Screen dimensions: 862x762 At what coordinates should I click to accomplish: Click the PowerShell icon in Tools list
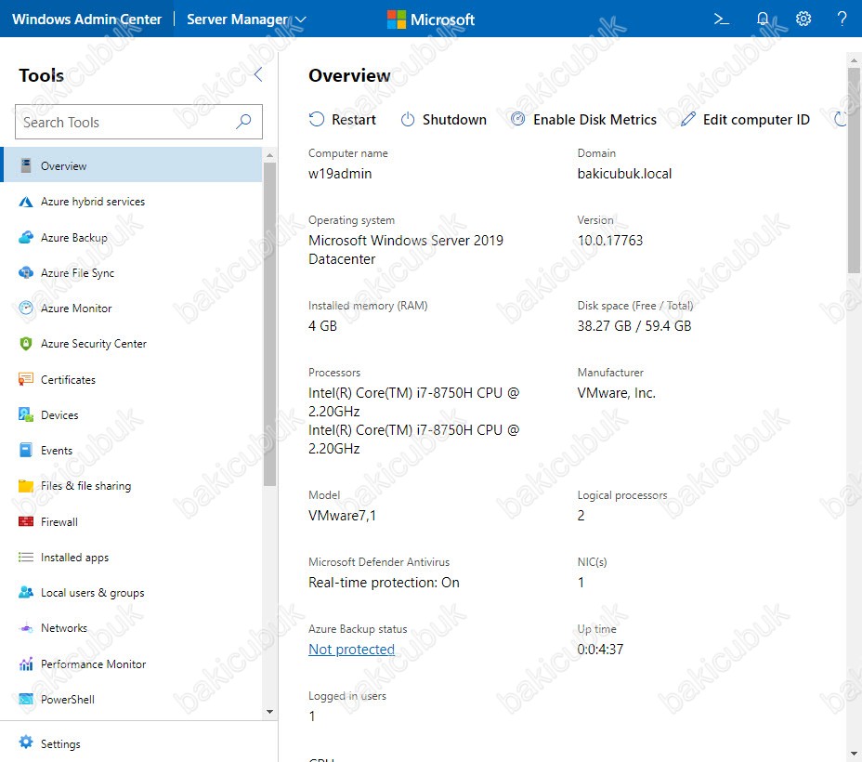(26, 700)
